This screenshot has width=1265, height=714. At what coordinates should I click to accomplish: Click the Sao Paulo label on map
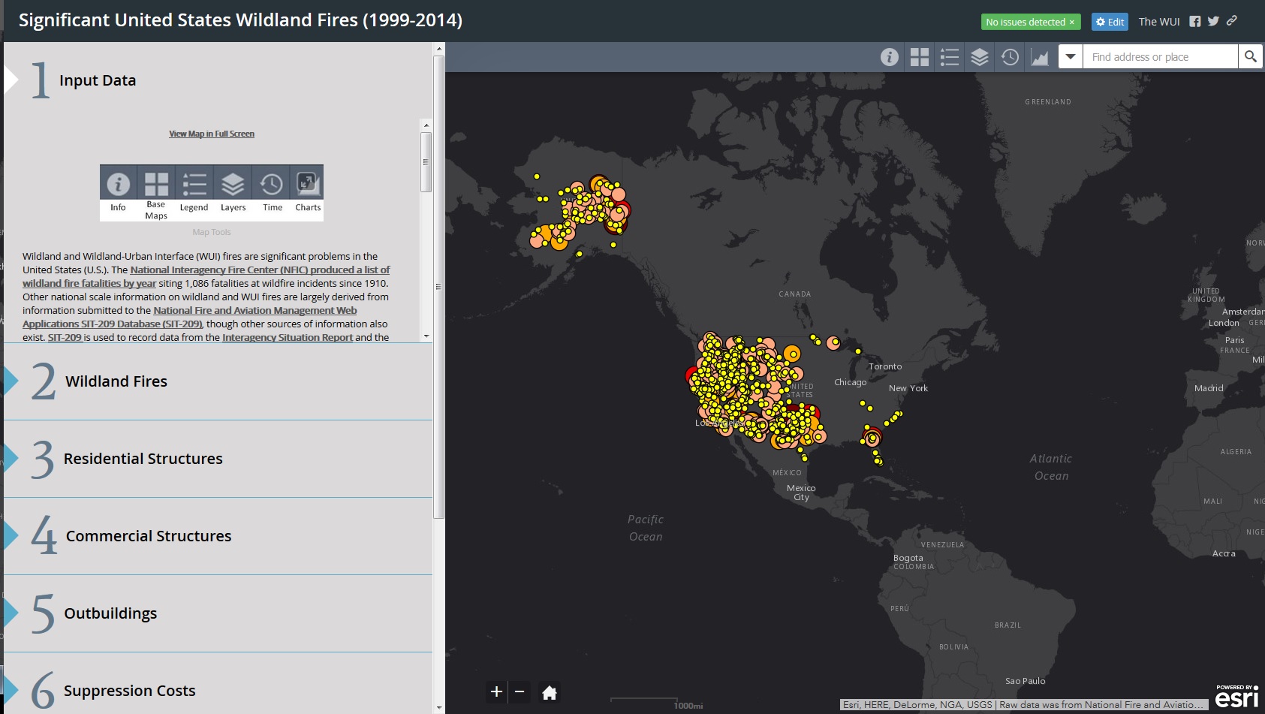(1025, 681)
